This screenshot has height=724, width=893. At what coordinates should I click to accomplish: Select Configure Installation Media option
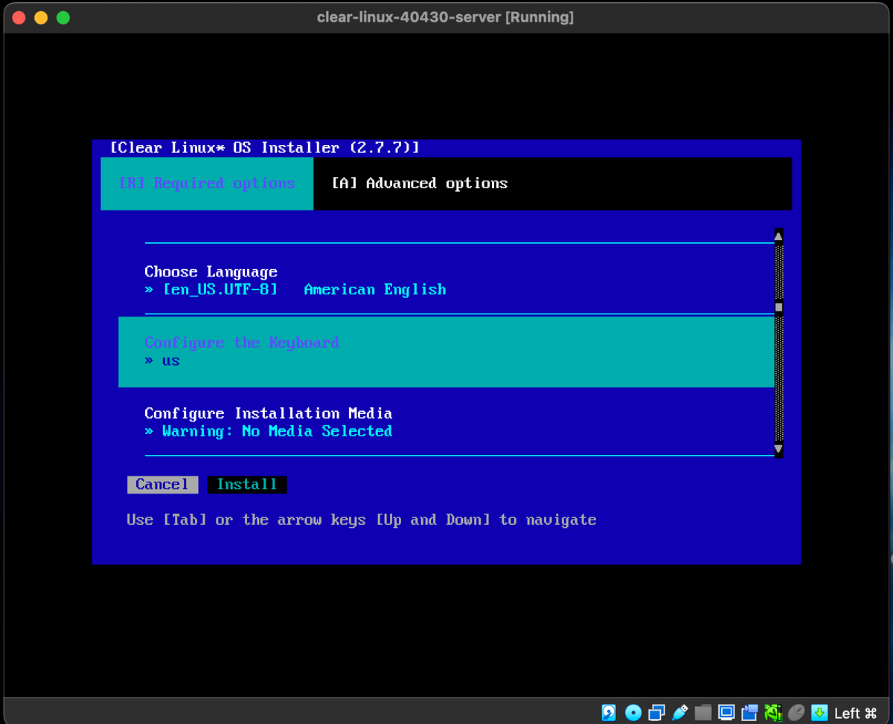pos(298,421)
